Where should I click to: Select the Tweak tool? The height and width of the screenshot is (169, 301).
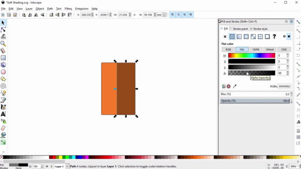click(x=3, y=37)
